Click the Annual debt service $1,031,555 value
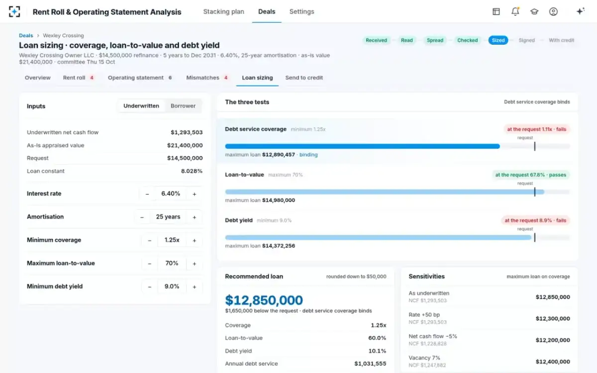 tap(370, 364)
